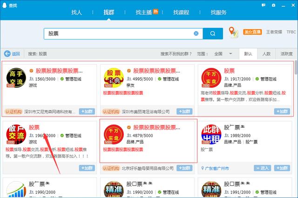Switch to the 找主播 tab

click(144, 13)
